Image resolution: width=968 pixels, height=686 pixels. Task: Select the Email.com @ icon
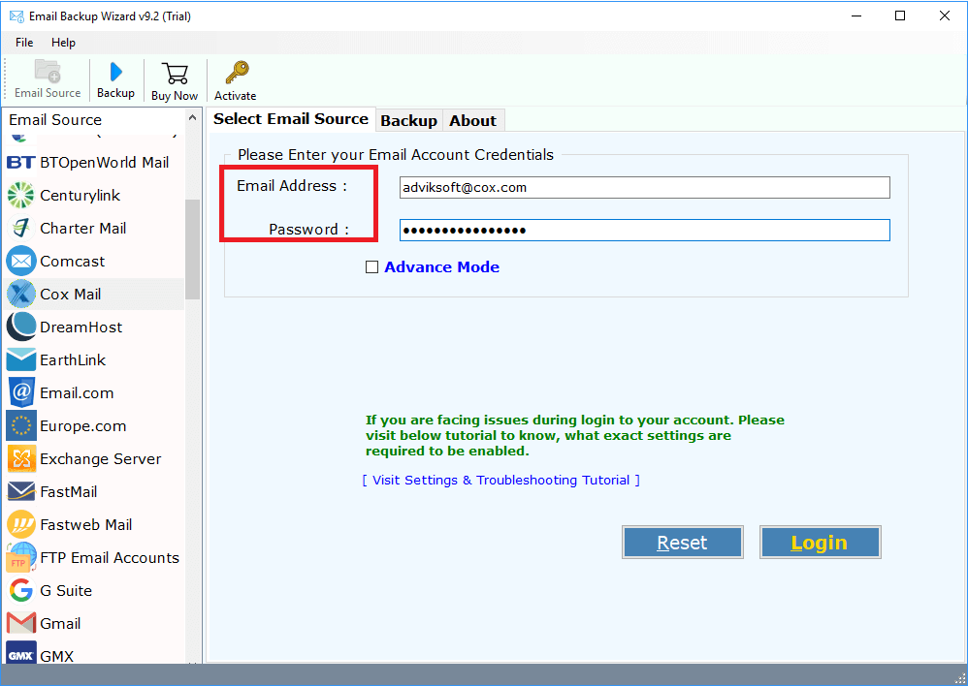21,393
